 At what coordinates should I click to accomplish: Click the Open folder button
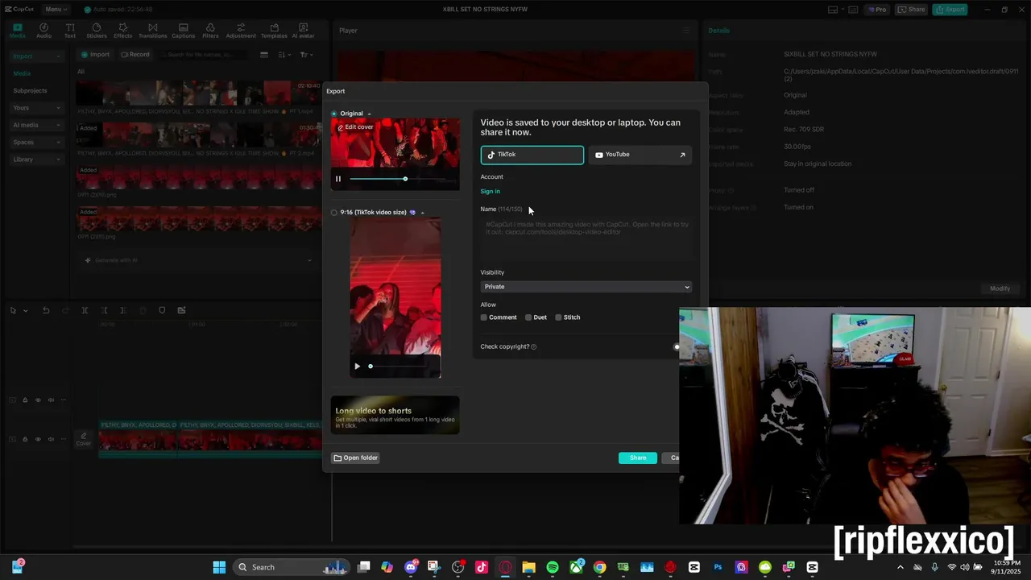point(355,458)
